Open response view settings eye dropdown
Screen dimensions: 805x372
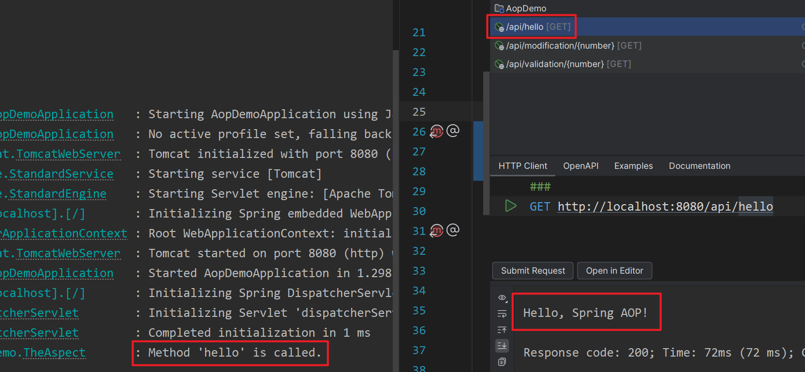502,298
